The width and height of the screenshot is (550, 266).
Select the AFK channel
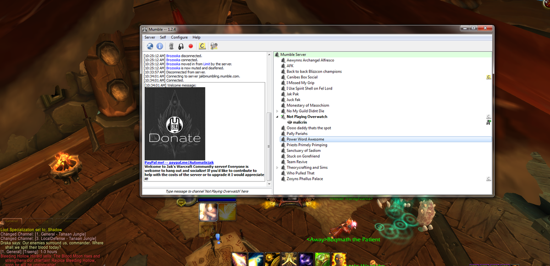pos(290,66)
